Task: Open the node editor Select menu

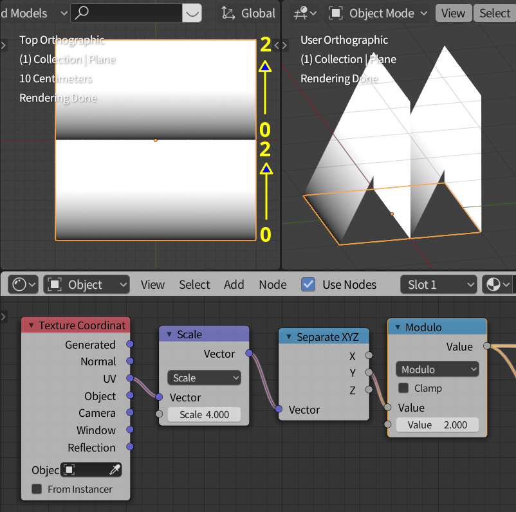Action: [x=194, y=284]
